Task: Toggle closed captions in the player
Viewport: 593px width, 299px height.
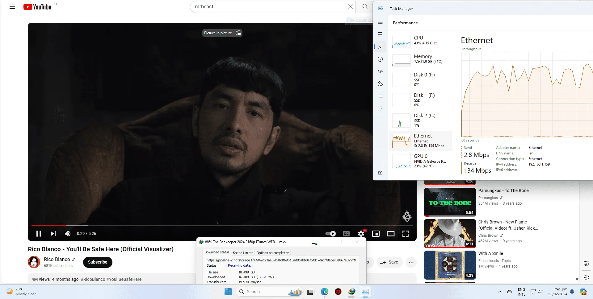Action: pos(346,234)
